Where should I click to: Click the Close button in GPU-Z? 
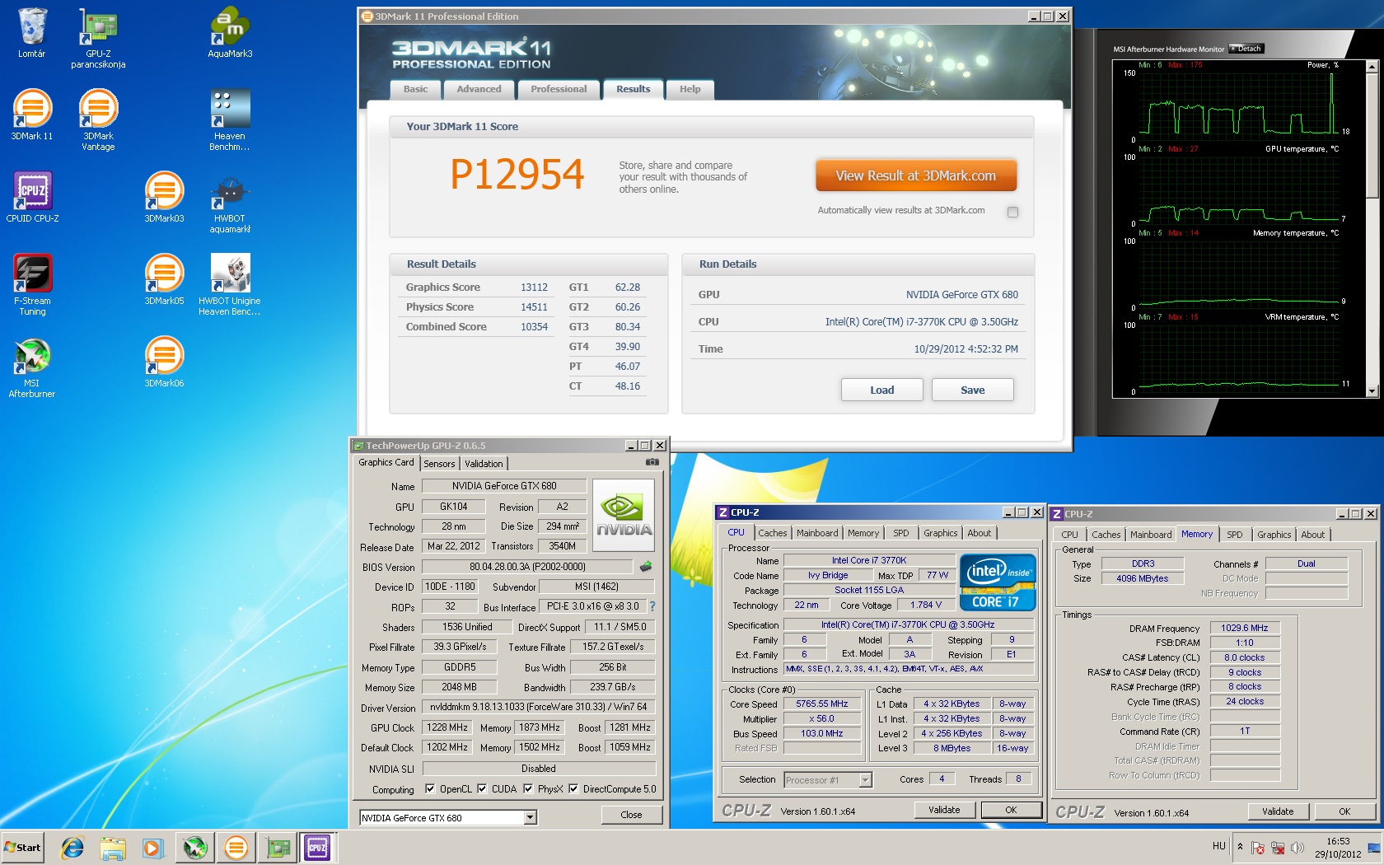click(631, 815)
